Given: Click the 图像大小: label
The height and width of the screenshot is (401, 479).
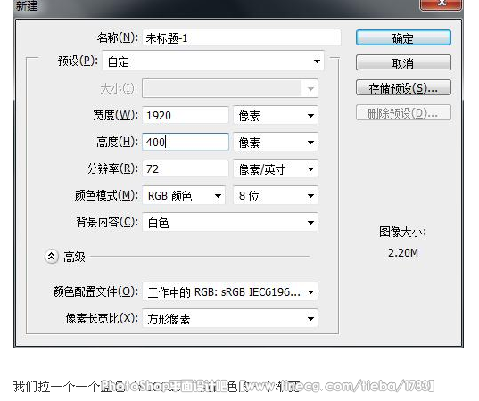Looking at the screenshot, I should tap(402, 232).
